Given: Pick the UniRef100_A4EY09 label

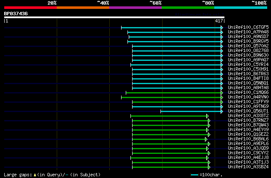Looking at the screenshot, I should coord(248,130).
